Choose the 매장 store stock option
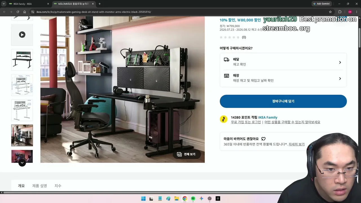Screen dimensions: 361x203 [x=283, y=78]
